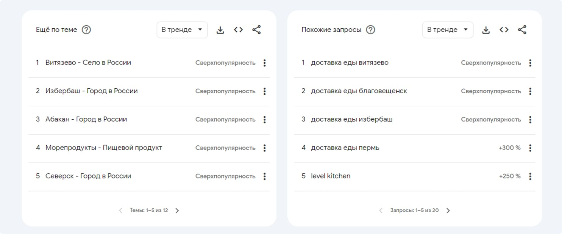
Task: Go to next page of Темы
Action: (177, 211)
